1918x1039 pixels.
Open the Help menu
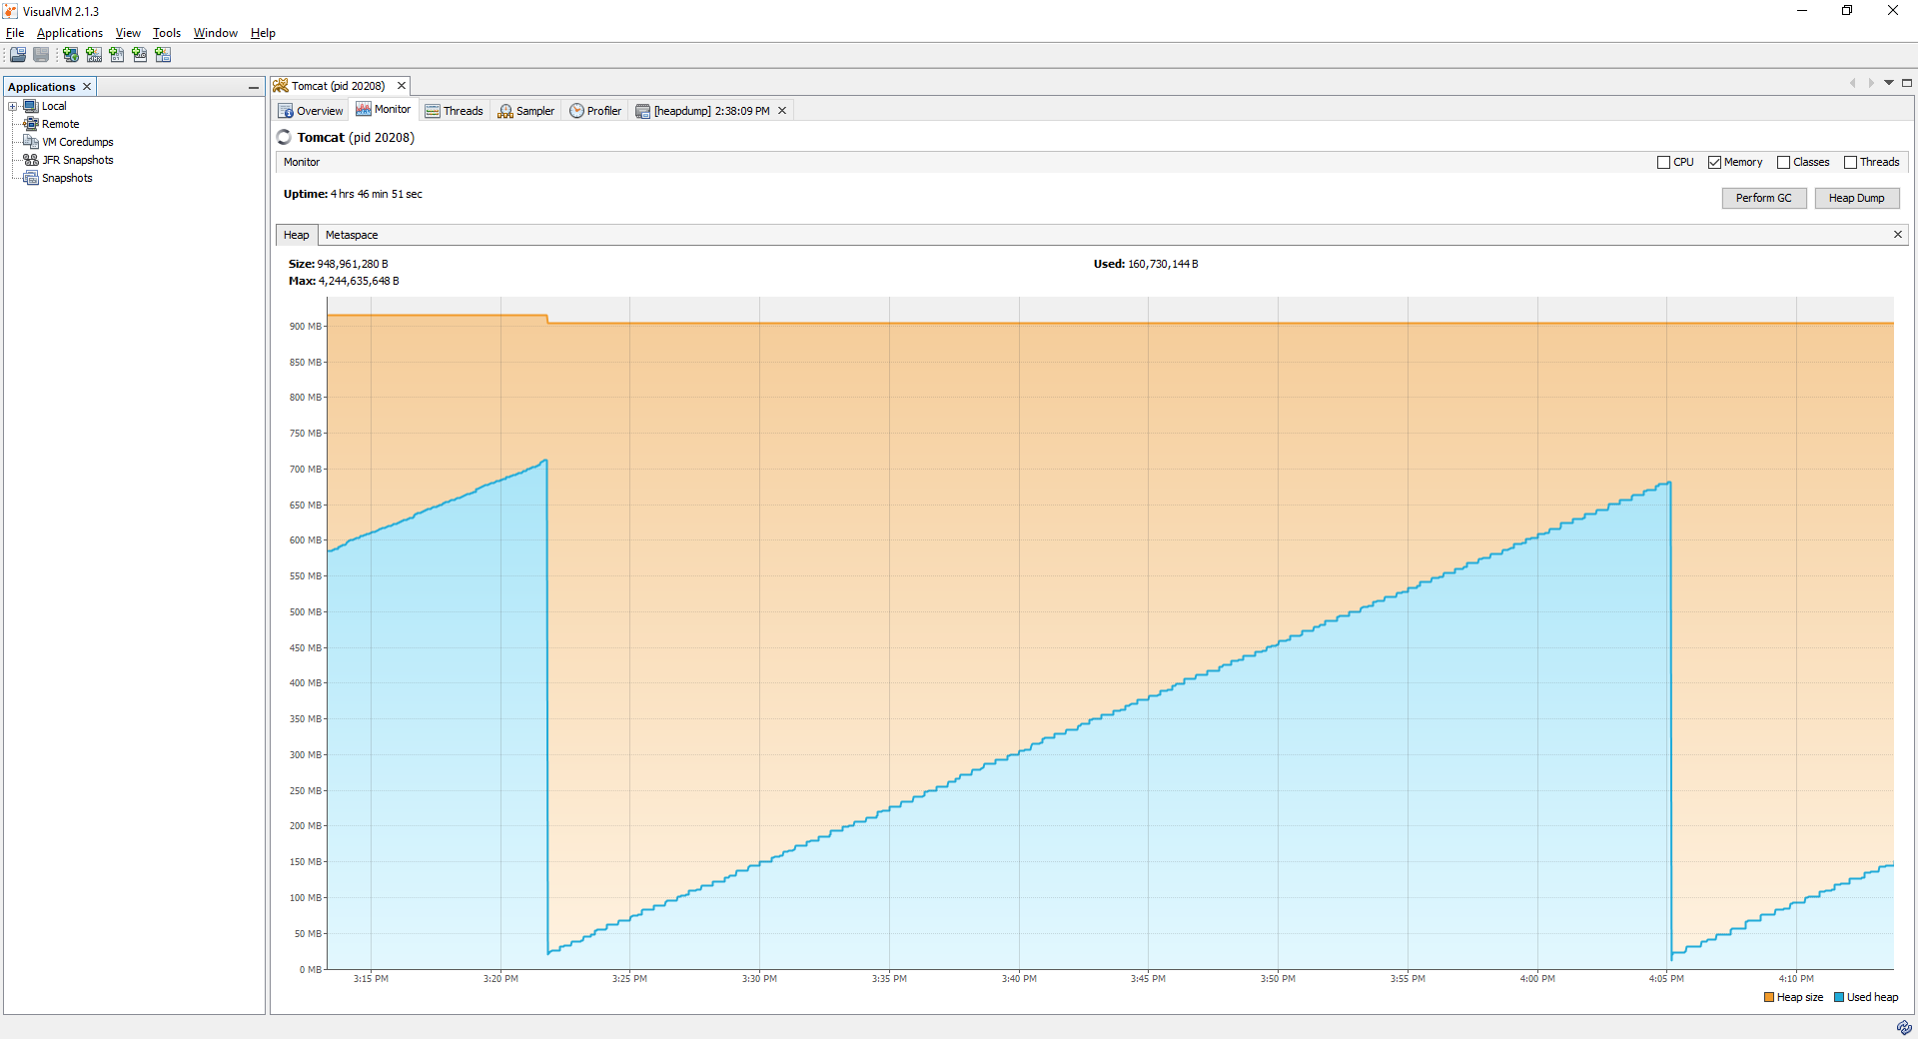(263, 33)
